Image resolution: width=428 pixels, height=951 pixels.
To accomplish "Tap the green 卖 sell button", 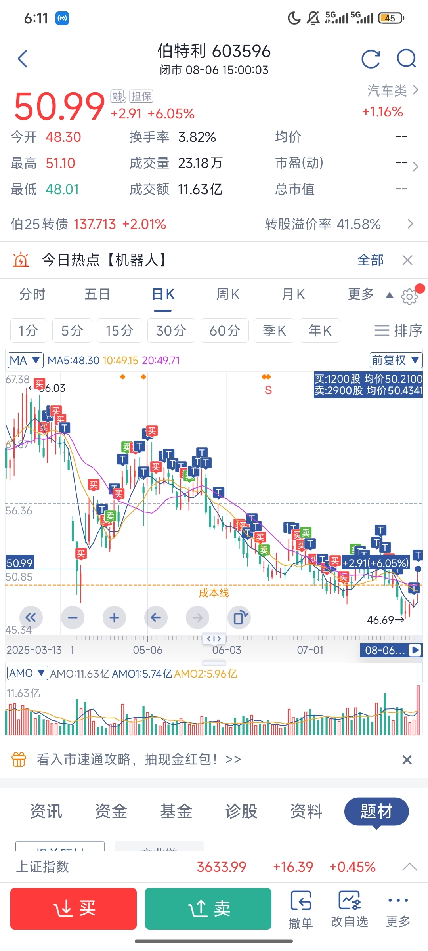I will 208,908.
